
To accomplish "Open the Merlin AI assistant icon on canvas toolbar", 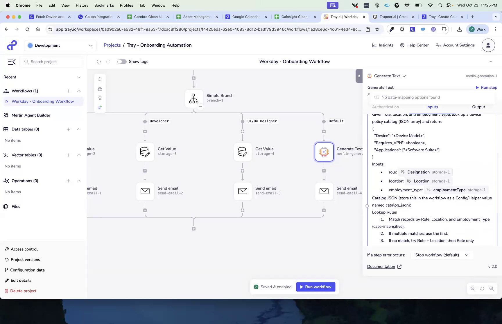I will (x=100, y=107).
